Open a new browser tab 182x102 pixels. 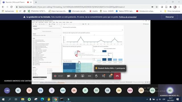pos(36,2)
